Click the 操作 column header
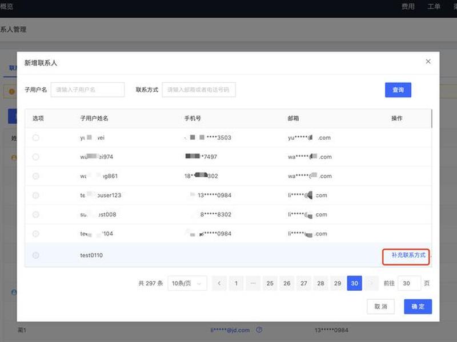Viewport: 457px width, 342px height. pyautogui.click(x=396, y=119)
